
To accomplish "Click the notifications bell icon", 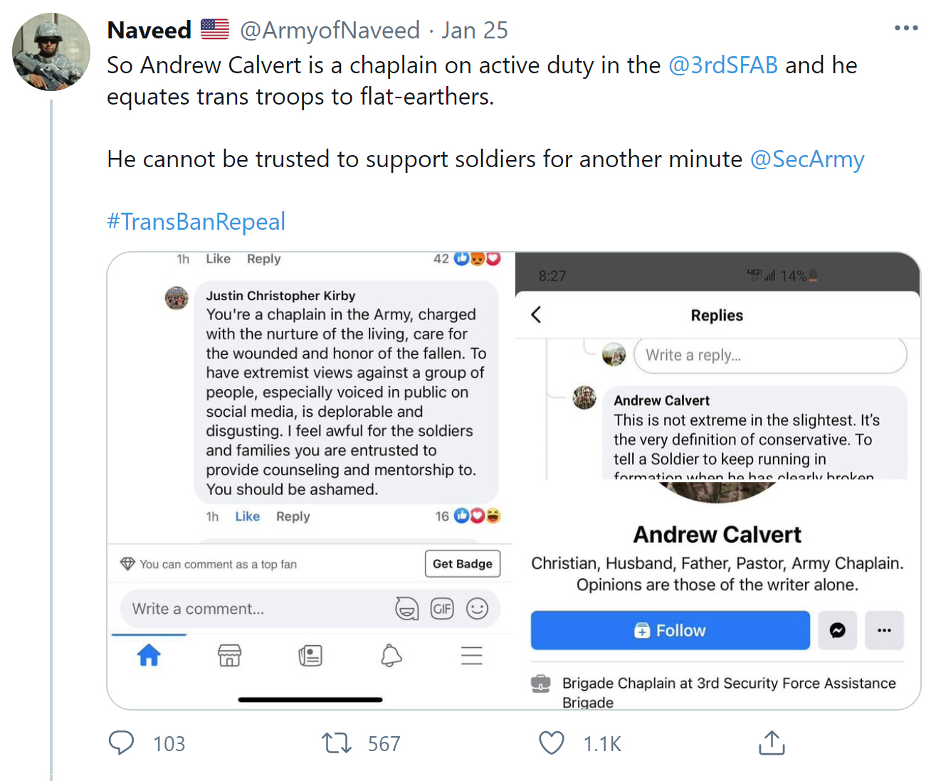I will point(391,655).
